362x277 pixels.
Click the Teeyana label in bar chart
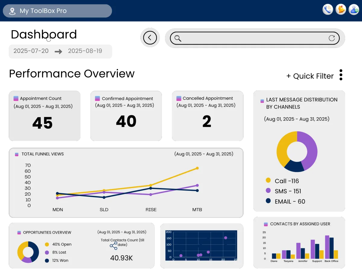click(x=288, y=261)
